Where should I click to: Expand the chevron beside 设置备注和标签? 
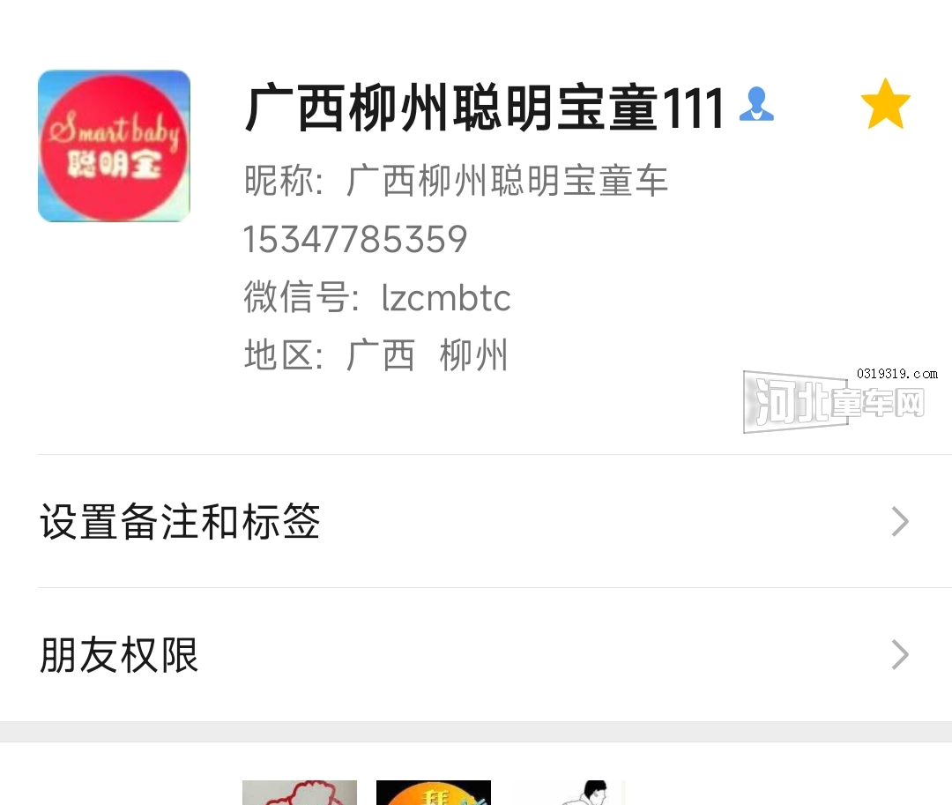click(900, 521)
